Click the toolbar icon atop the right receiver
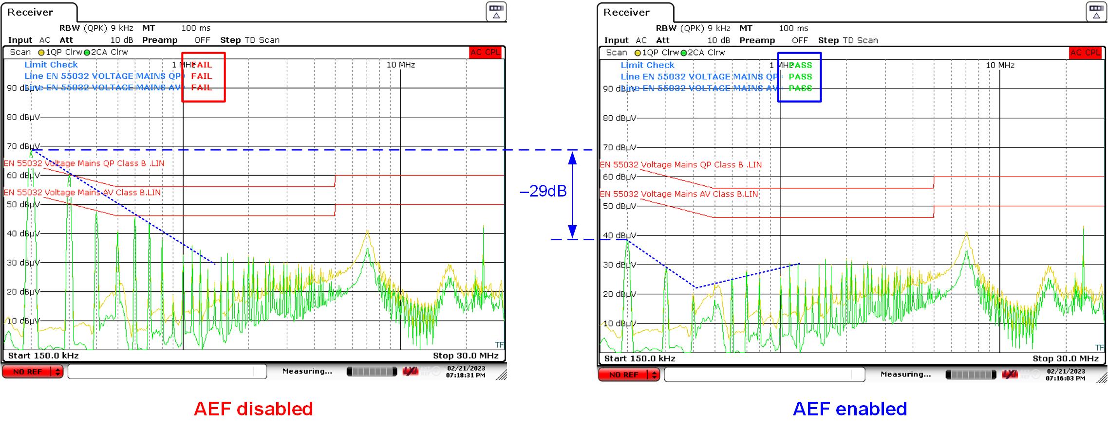Screen dimensions: 1108x429 (x=1096, y=12)
